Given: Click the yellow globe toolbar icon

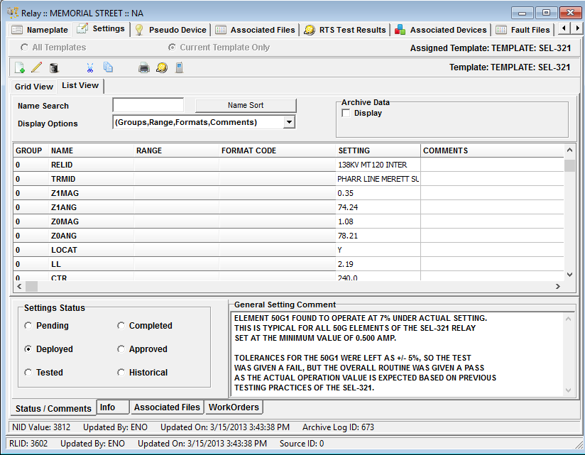Looking at the screenshot, I should (x=162, y=67).
